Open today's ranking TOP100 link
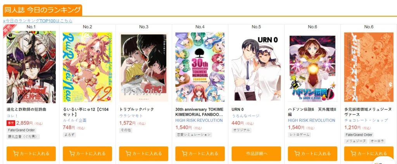397x164 pixels. click(x=38, y=21)
